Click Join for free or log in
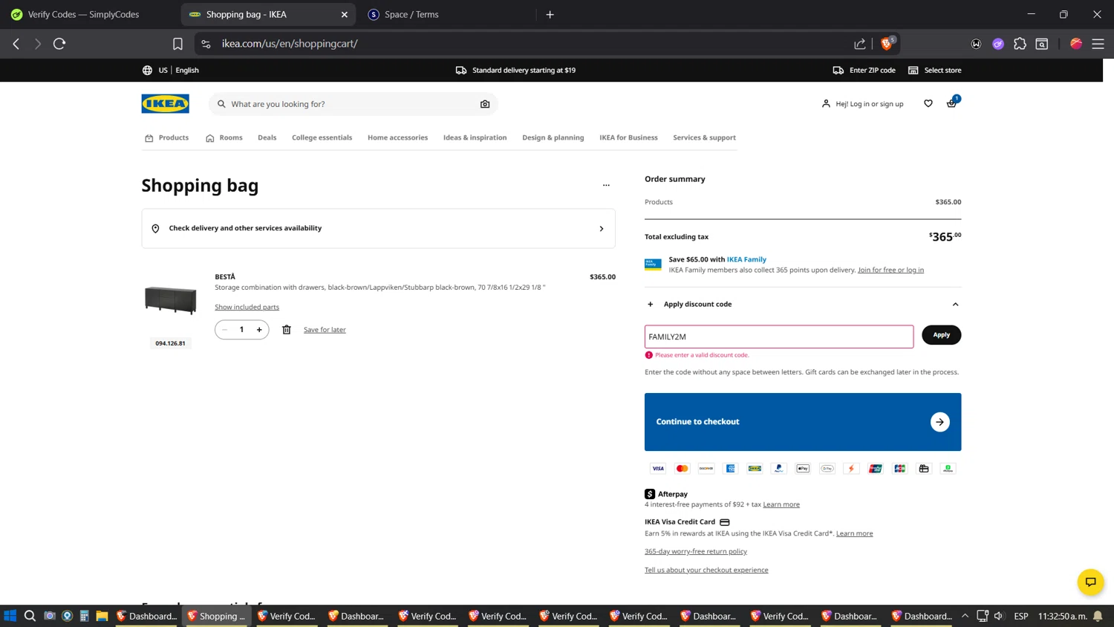The height and width of the screenshot is (627, 1114). click(x=890, y=270)
